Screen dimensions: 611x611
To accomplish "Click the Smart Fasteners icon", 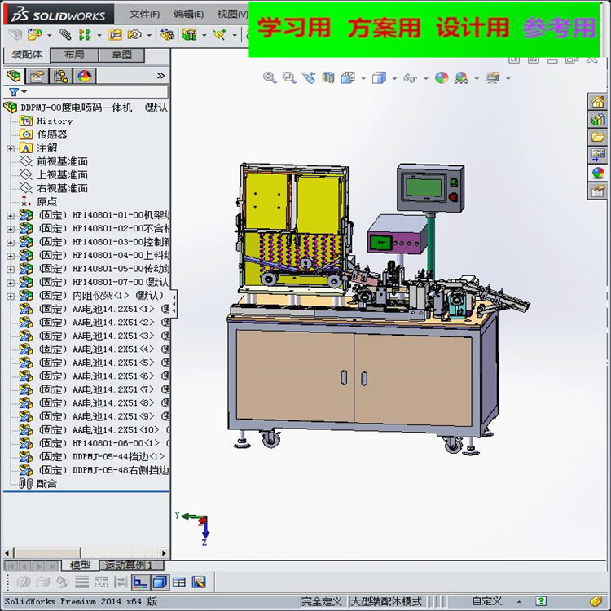I will (x=115, y=35).
